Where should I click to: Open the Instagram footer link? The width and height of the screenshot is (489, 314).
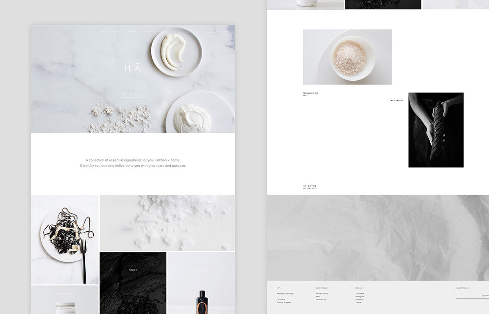[360, 296]
